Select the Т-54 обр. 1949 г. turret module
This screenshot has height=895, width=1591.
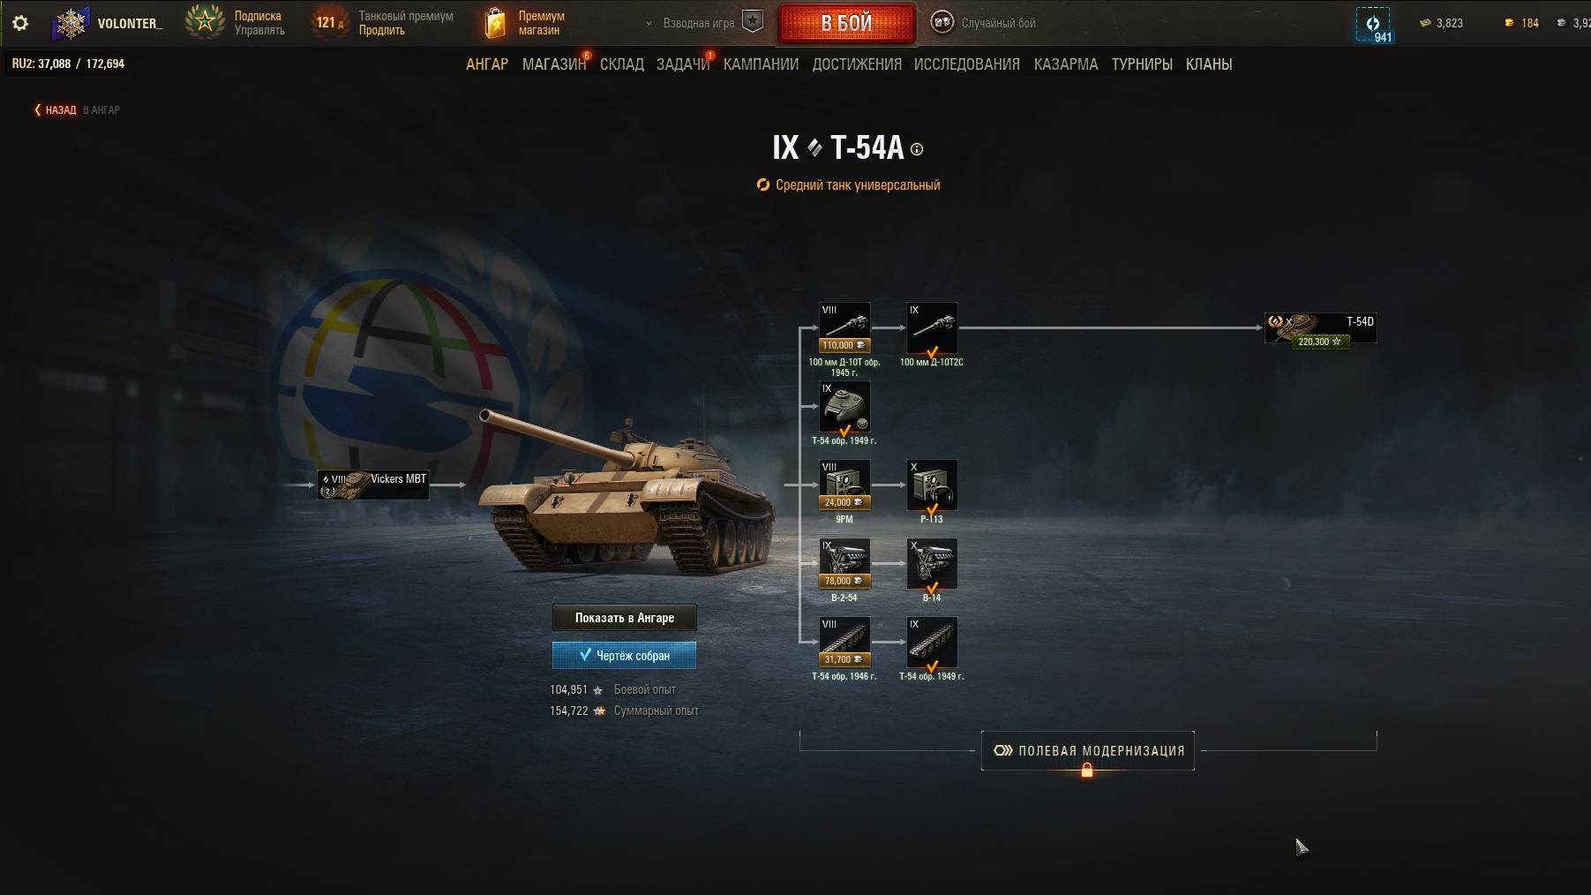(x=844, y=407)
